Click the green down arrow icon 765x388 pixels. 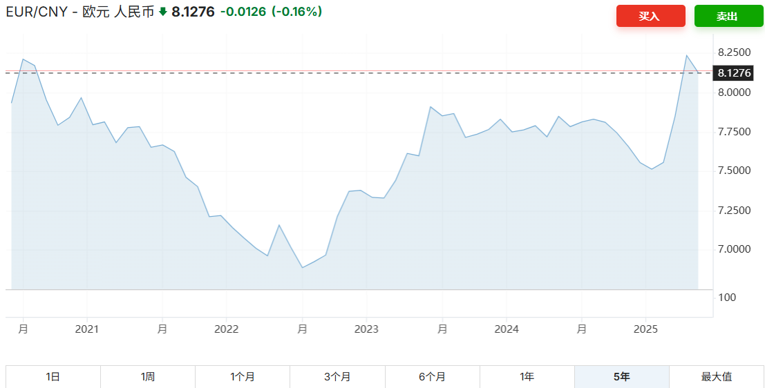coord(163,12)
